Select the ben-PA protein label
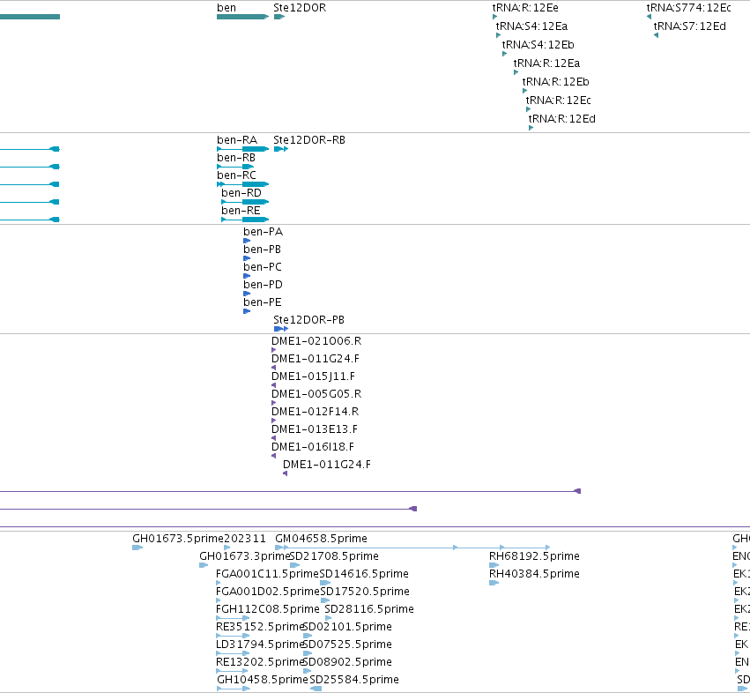This screenshot has height=693, width=750. pyautogui.click(x=264, y=232)
